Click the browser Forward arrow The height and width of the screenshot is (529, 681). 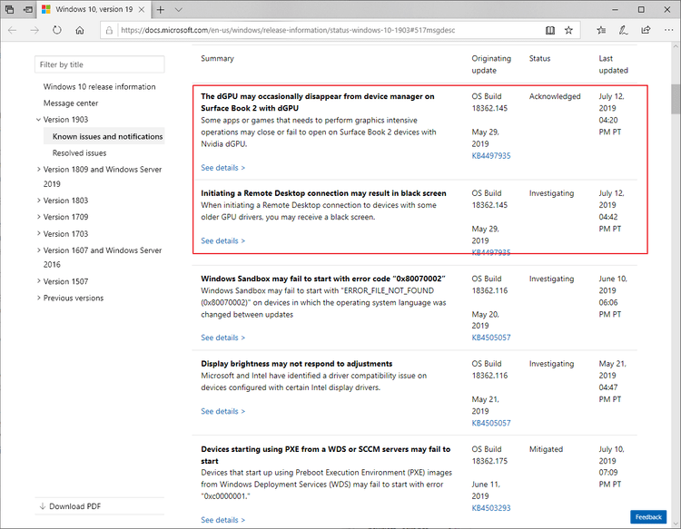(35, 30)
